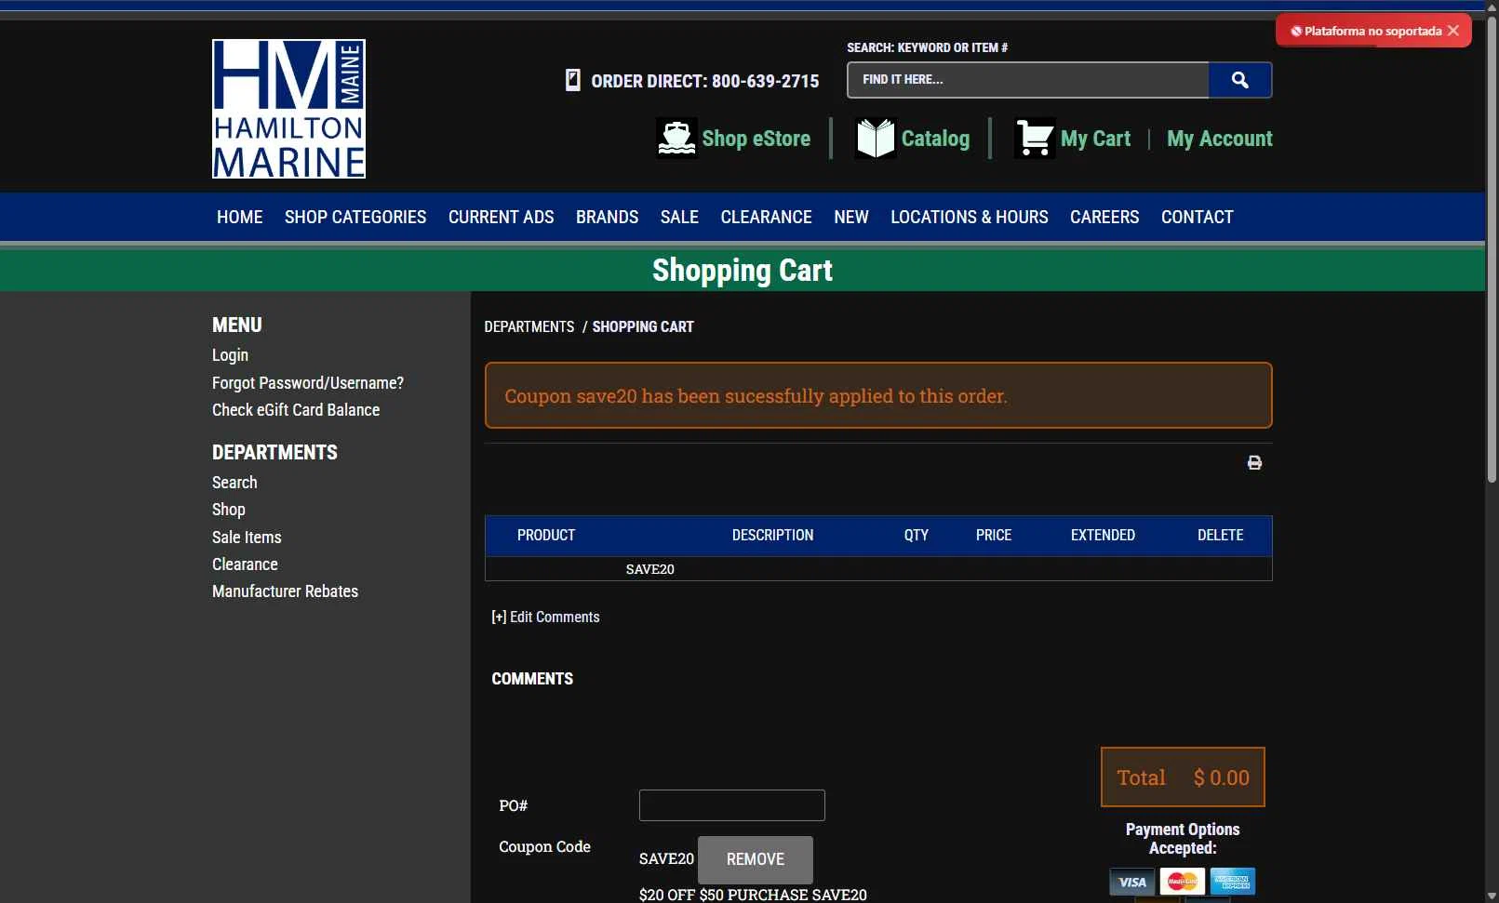This screenshot has height=903, width=1499.
Task: Open the CLEARANCE menu item
Action: point(766,217)
